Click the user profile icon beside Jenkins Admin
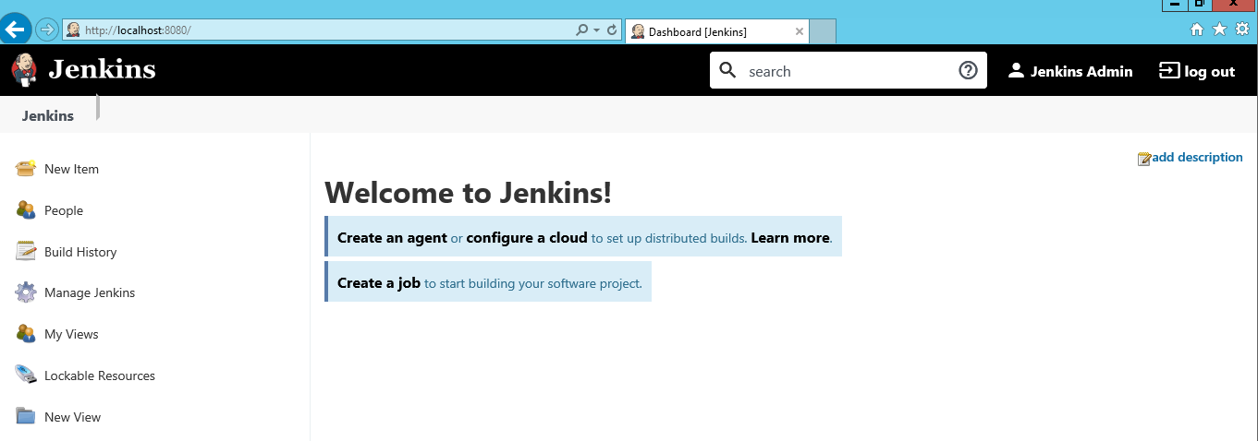This screenshot has height=441, width=1258. click(x=1016, y=71)
